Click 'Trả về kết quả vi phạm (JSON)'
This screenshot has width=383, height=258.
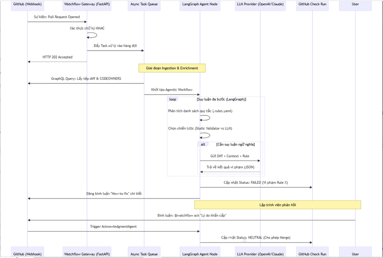pos(230,167)
